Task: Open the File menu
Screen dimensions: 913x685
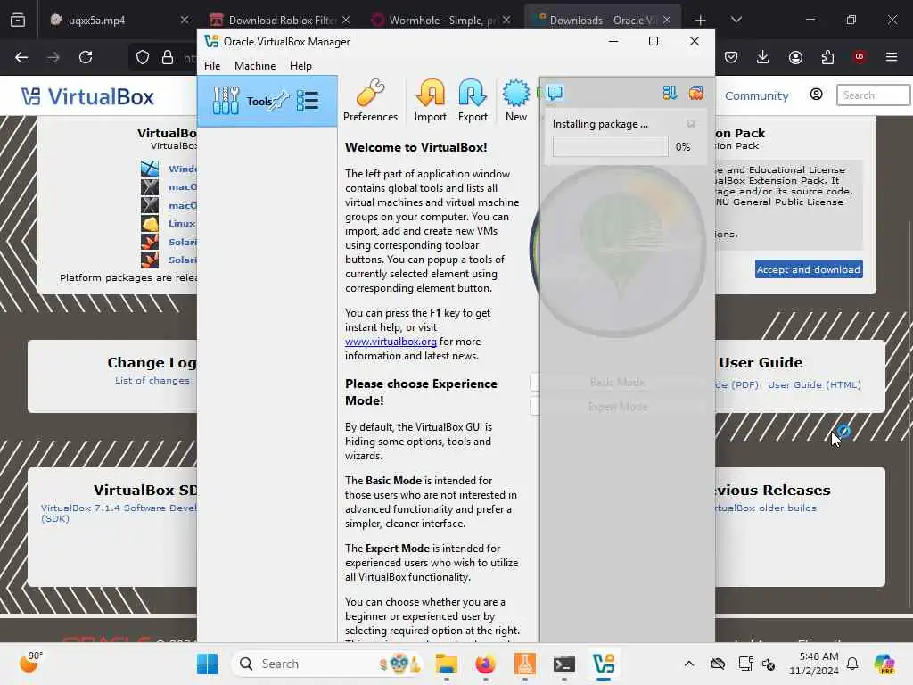Action: point(212,66)
